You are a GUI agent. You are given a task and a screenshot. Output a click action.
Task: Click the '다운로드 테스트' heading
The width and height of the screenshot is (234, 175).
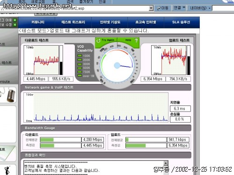point(37,40)
